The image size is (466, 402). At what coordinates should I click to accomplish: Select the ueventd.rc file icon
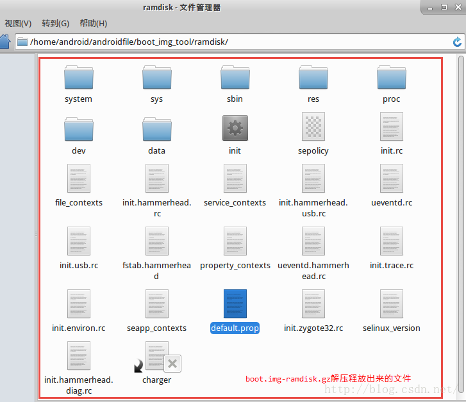click(x=392, y=178)
